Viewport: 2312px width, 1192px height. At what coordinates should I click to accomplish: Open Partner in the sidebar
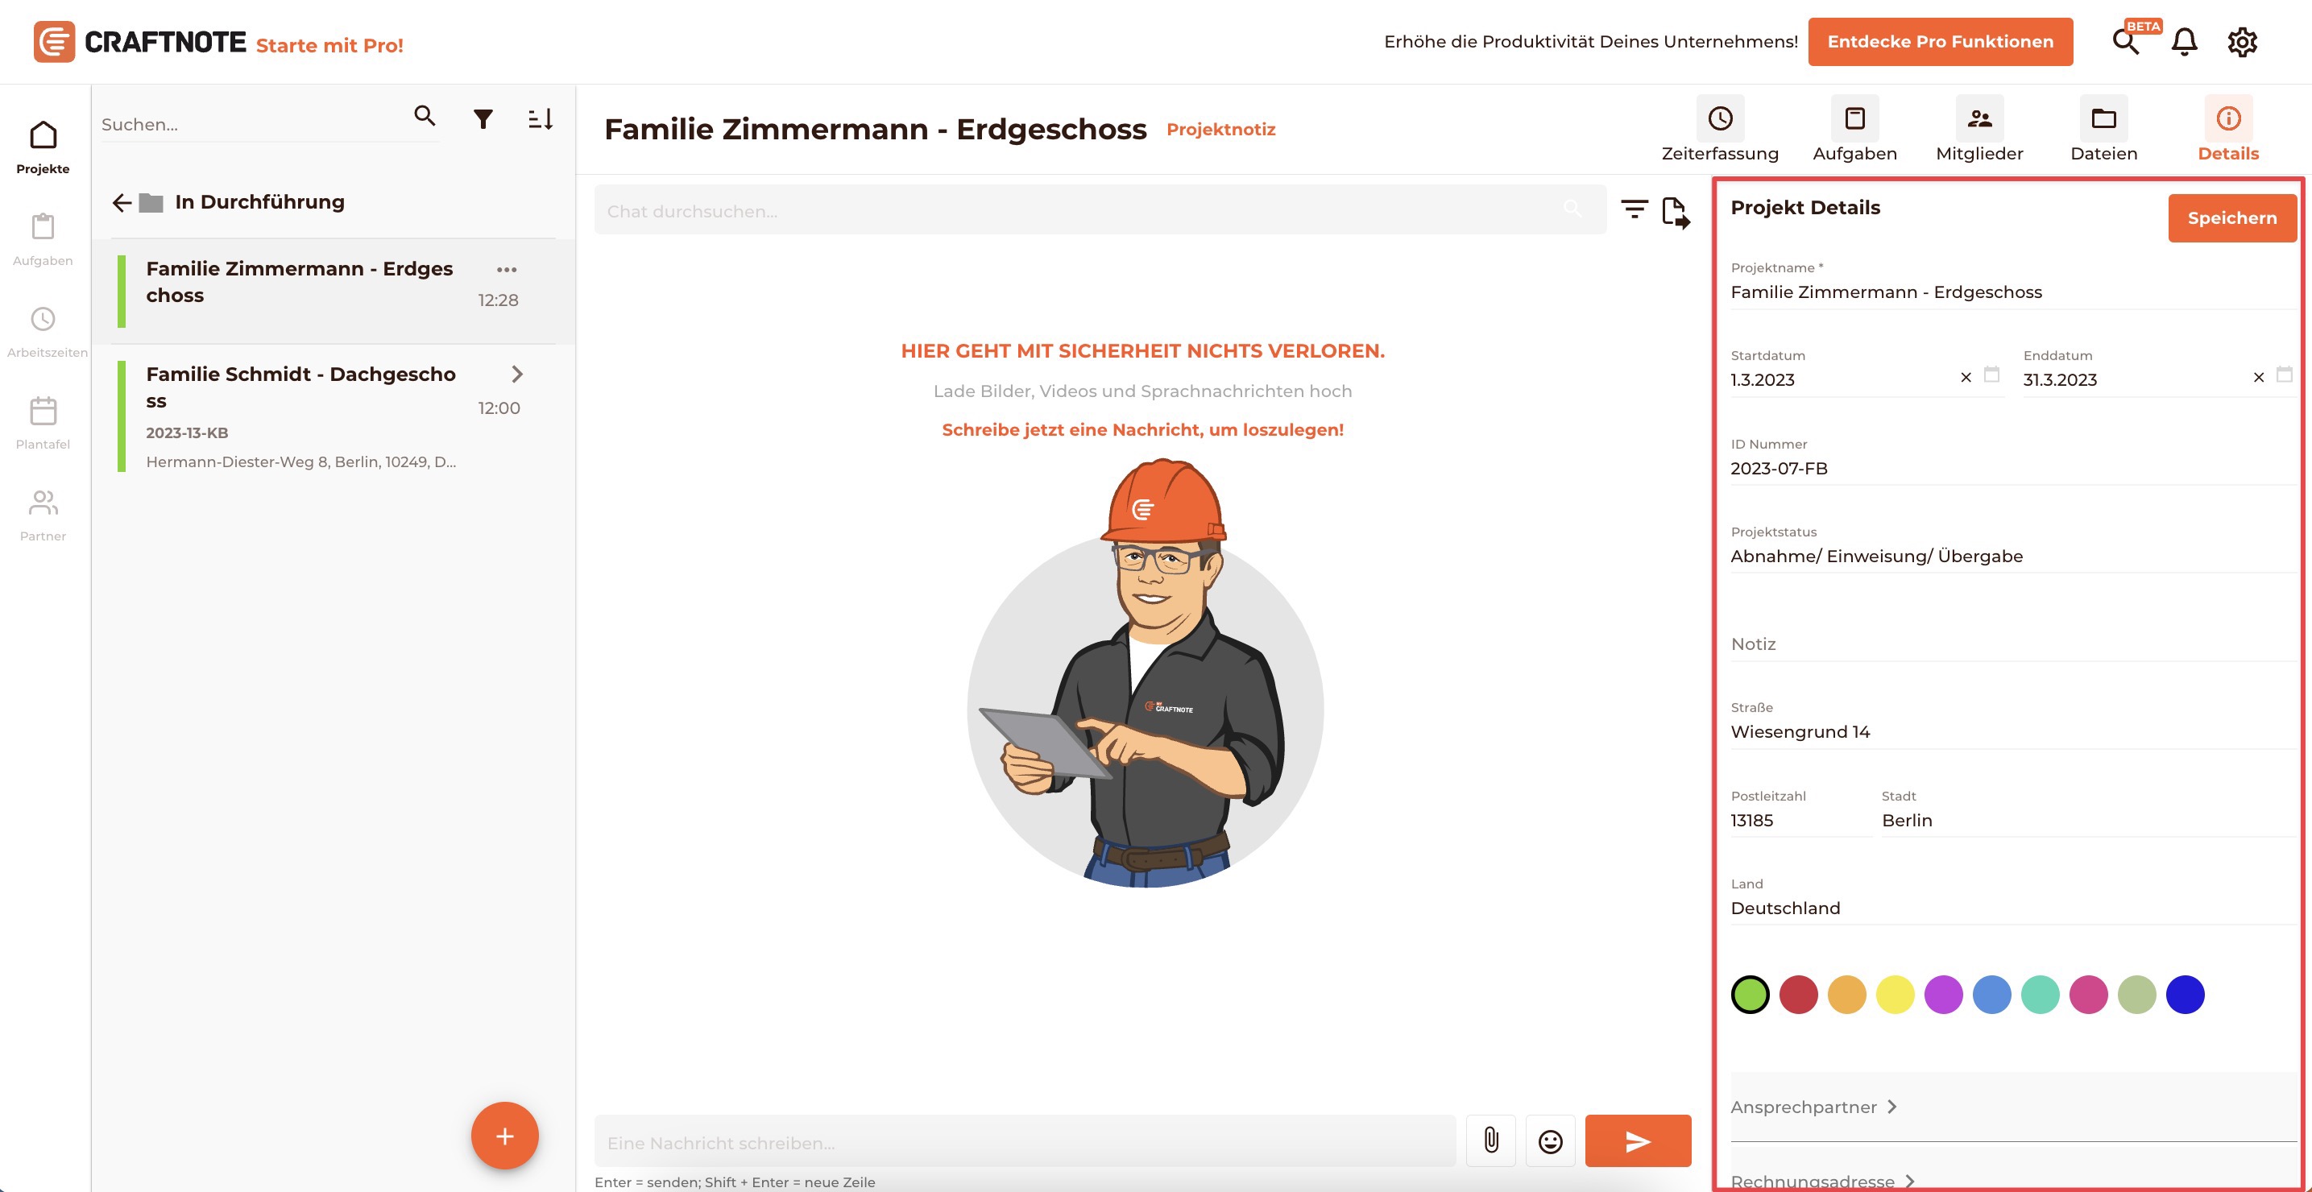tap(43, 515)
